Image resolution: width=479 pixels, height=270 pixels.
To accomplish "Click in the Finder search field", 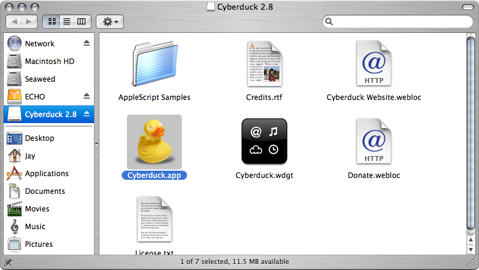I will 400,21.
